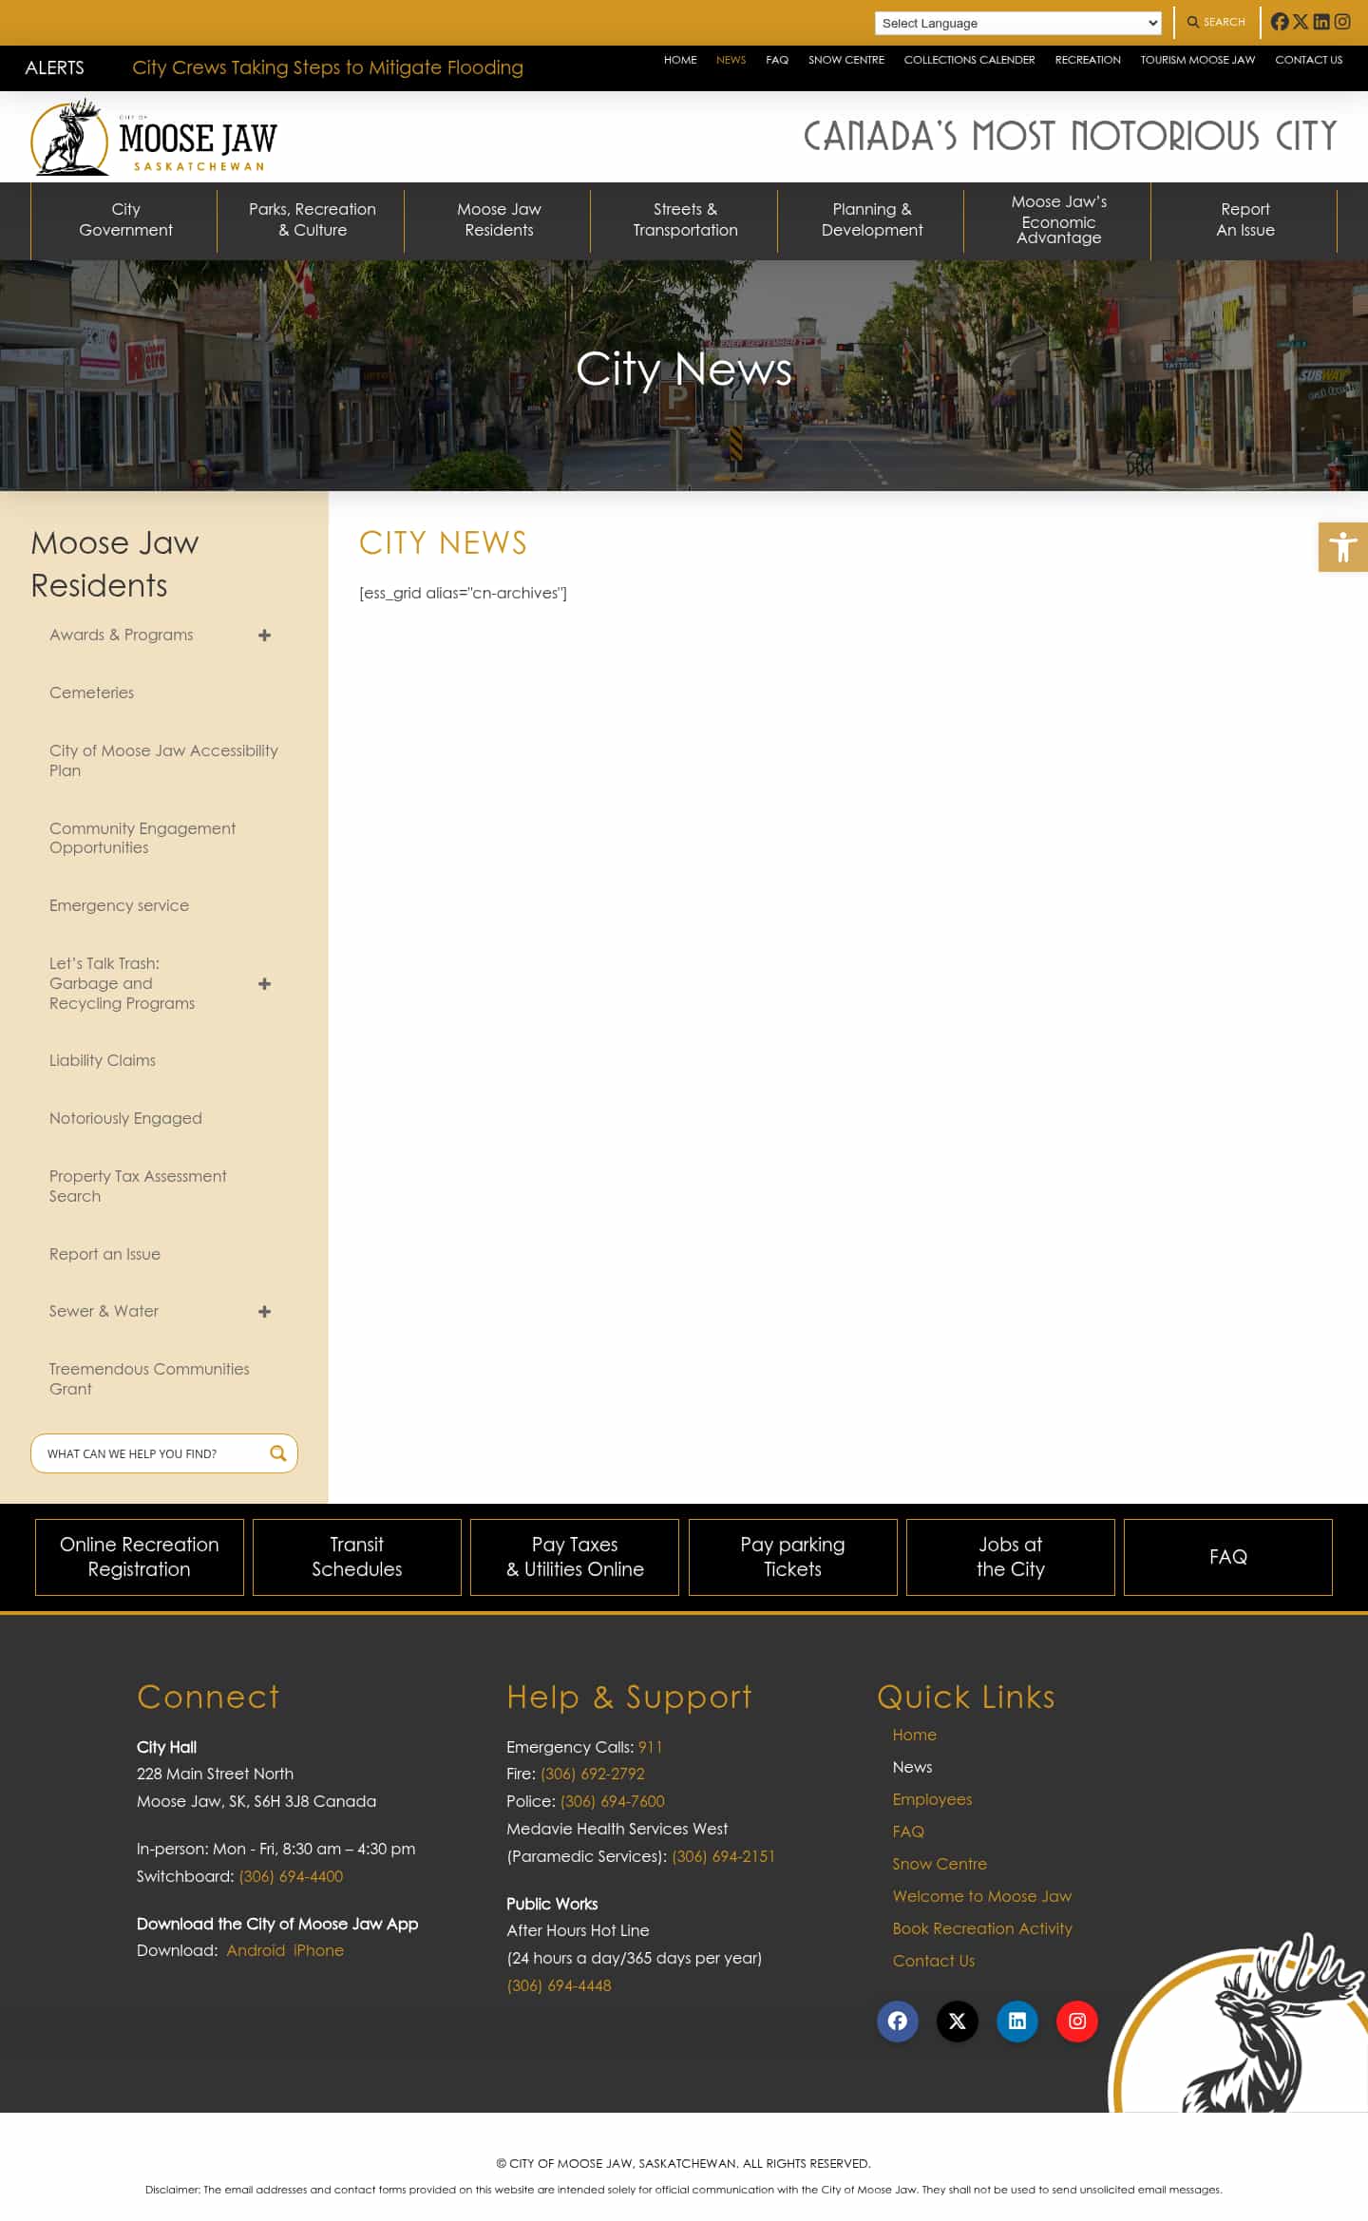Open Report An Issue main menu
1368x2221 pixels.
1245,220
